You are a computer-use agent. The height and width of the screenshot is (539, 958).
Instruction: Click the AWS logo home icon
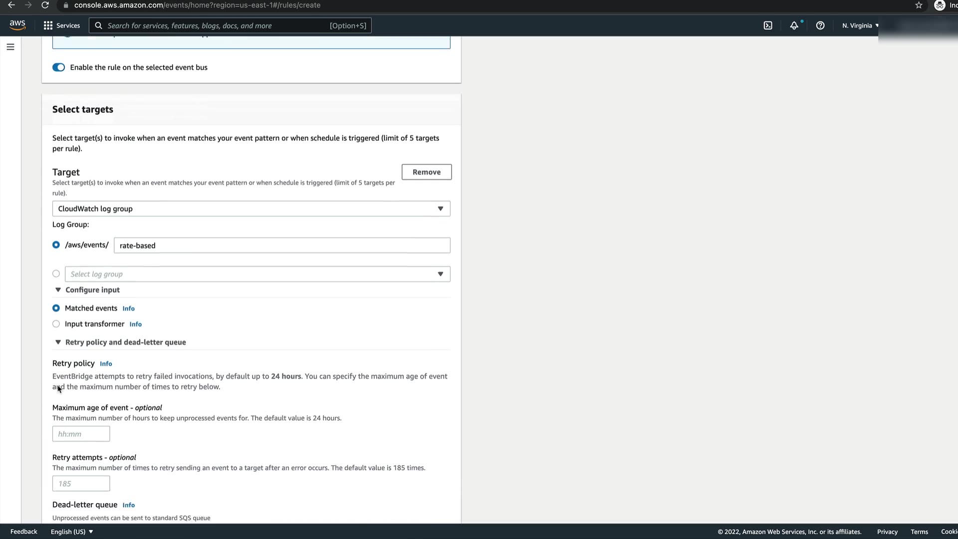click(17, 25)
